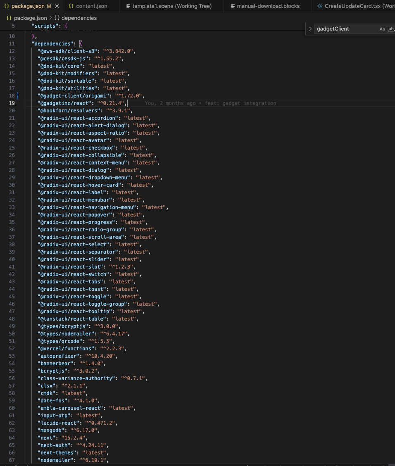Viewport: 395px width, 466px height.
Task: Click "@dnd-kit/sortable" dependency name
Action: point(66,81)
